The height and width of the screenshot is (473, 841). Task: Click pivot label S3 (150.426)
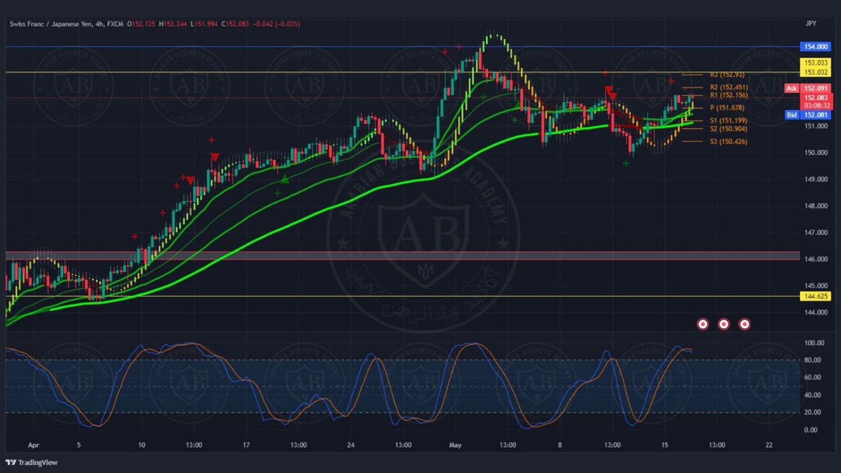pos(728,142)
